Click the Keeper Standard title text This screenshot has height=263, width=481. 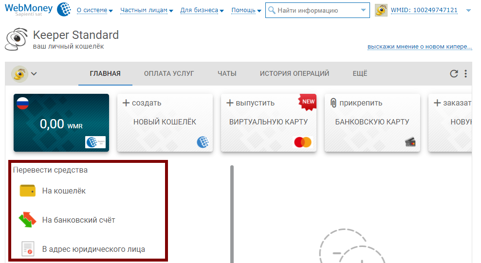(76, 35)
